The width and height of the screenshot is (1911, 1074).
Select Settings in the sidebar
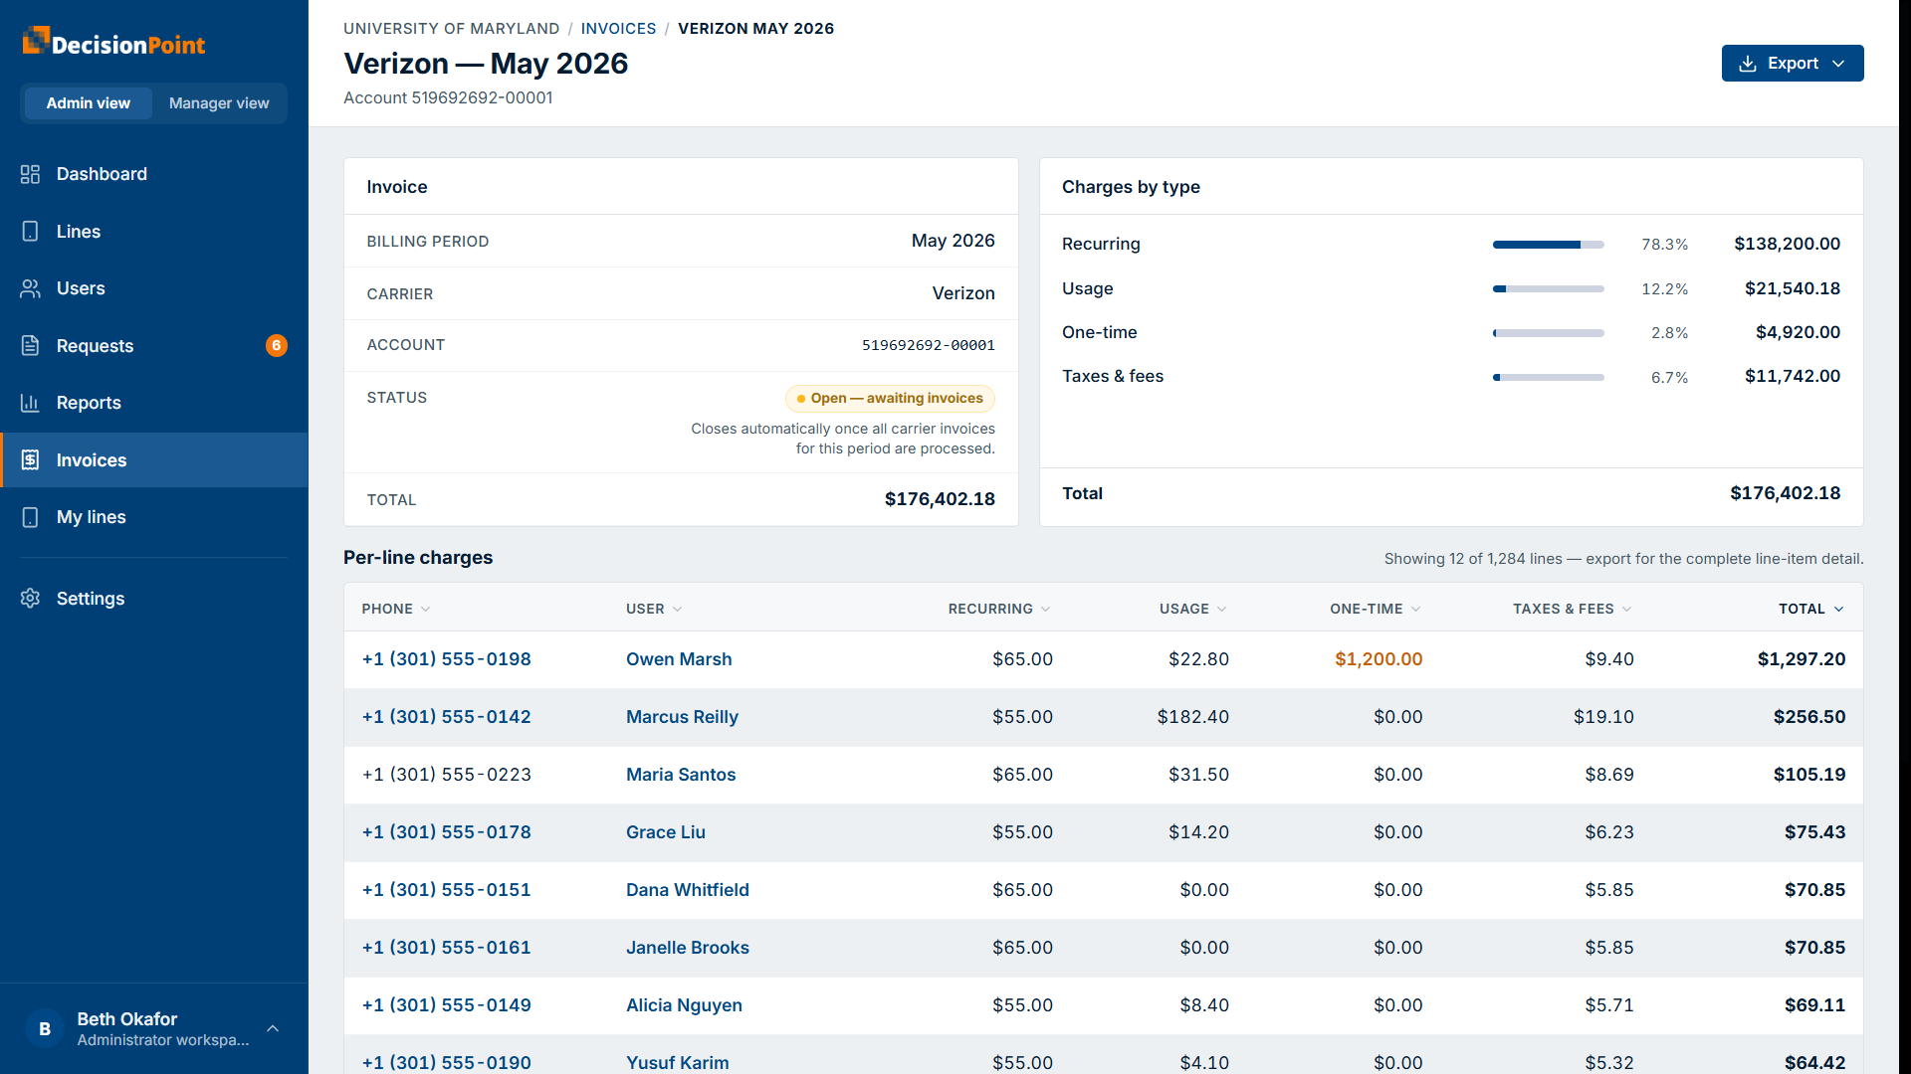(x=154, y=599)
